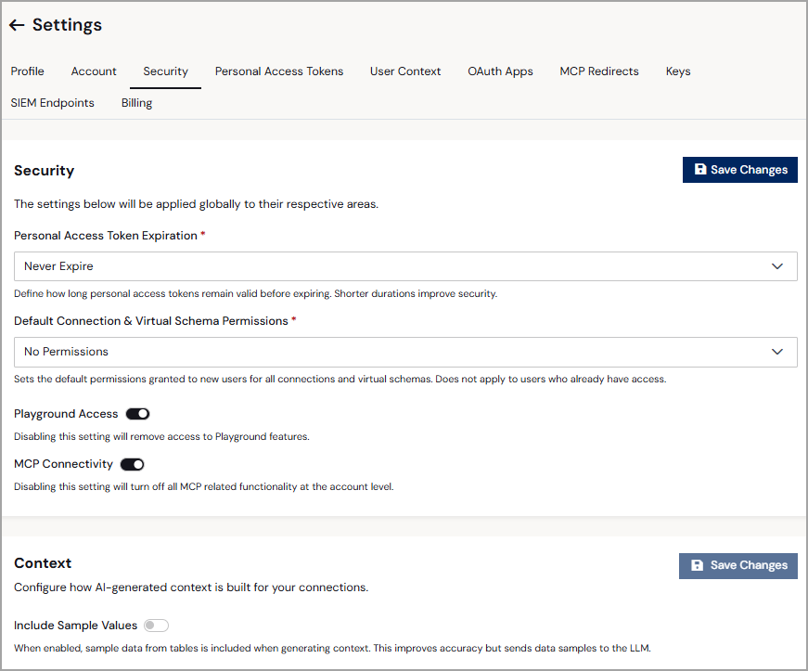The width and height of the screenshot is (808, 671).
Task: Save Changes in the Context section
Action: point(737,565)
